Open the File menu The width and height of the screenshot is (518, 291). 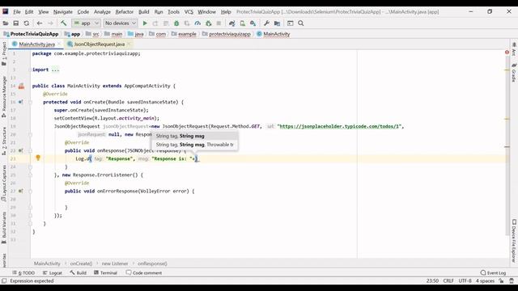[17, 12]
